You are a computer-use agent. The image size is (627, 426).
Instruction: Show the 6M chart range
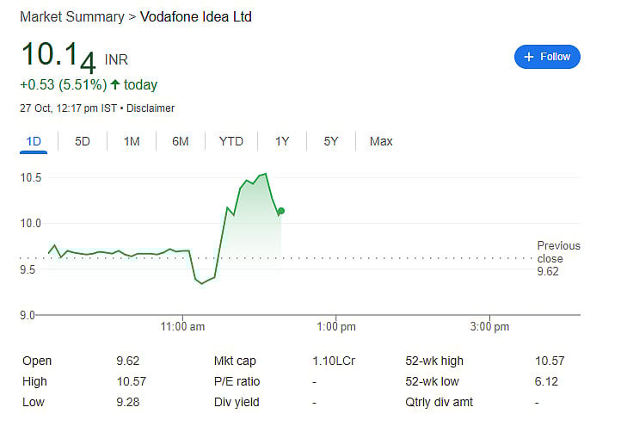(x=180, y=141)
